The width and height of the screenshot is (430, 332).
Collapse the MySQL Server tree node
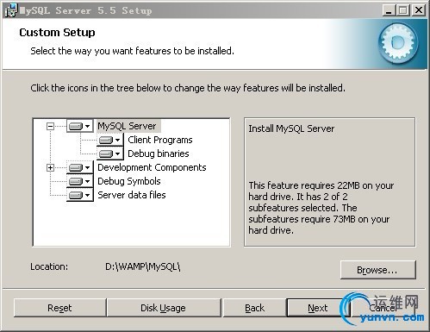[x=50, y=126]
